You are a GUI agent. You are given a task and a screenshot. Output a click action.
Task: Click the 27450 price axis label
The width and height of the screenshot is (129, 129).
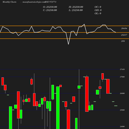point(122,69)
